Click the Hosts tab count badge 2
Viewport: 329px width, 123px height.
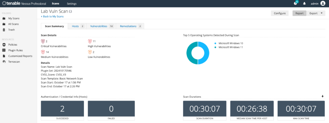click(82, 26)
